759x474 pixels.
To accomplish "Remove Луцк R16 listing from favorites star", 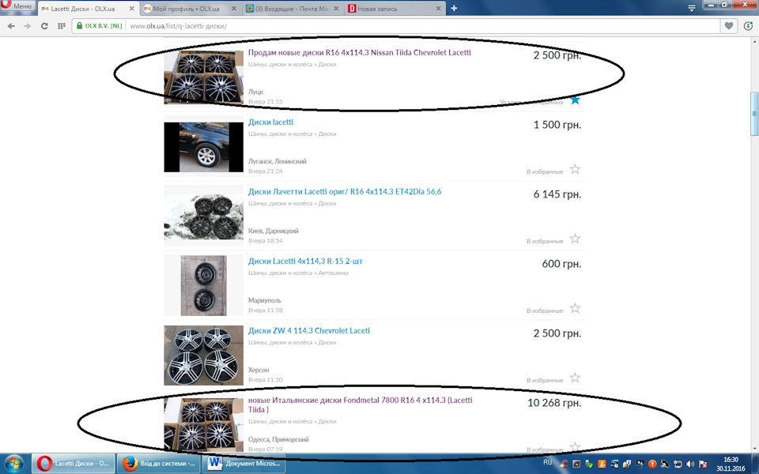I will click(x=575, y=100).
